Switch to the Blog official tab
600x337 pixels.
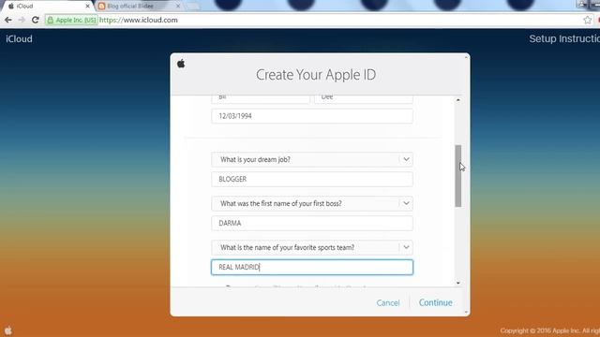pyautogui.click(x=139, y=7)
